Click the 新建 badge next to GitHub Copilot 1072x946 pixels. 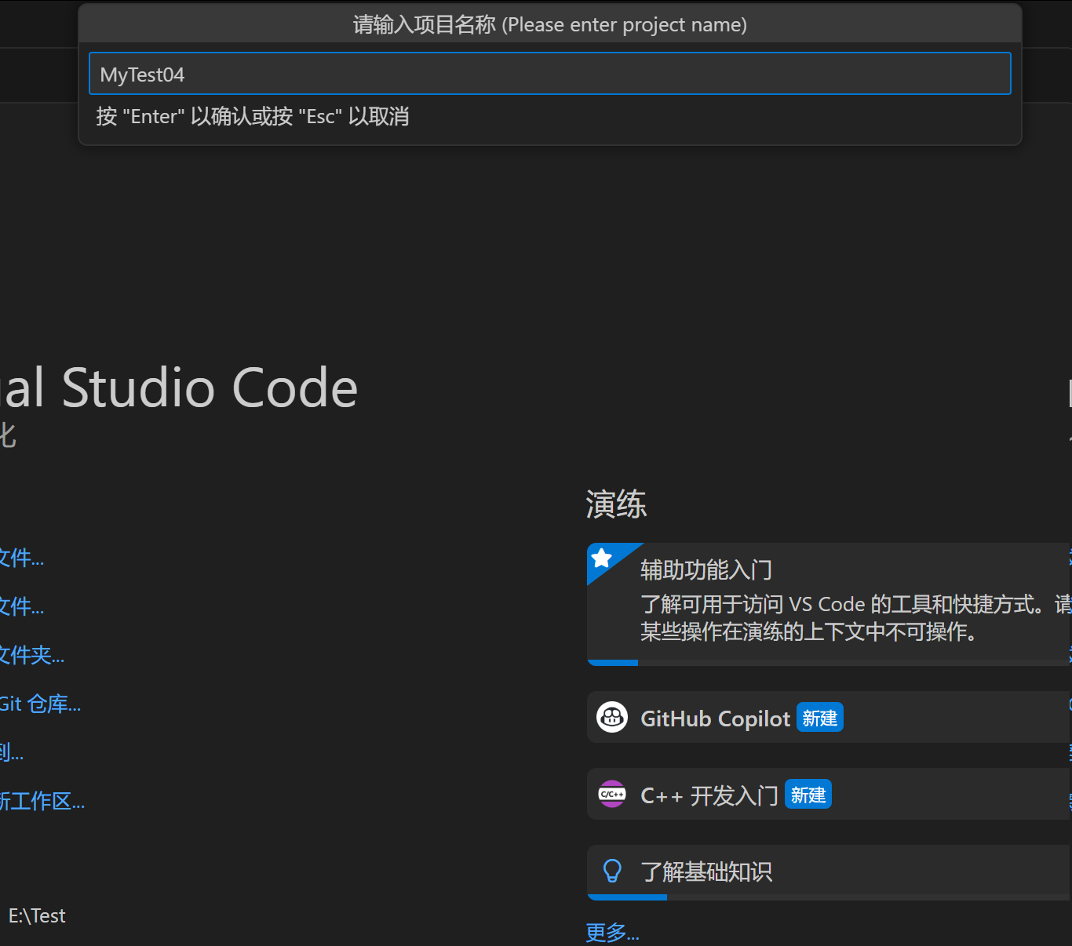point(820,718)
